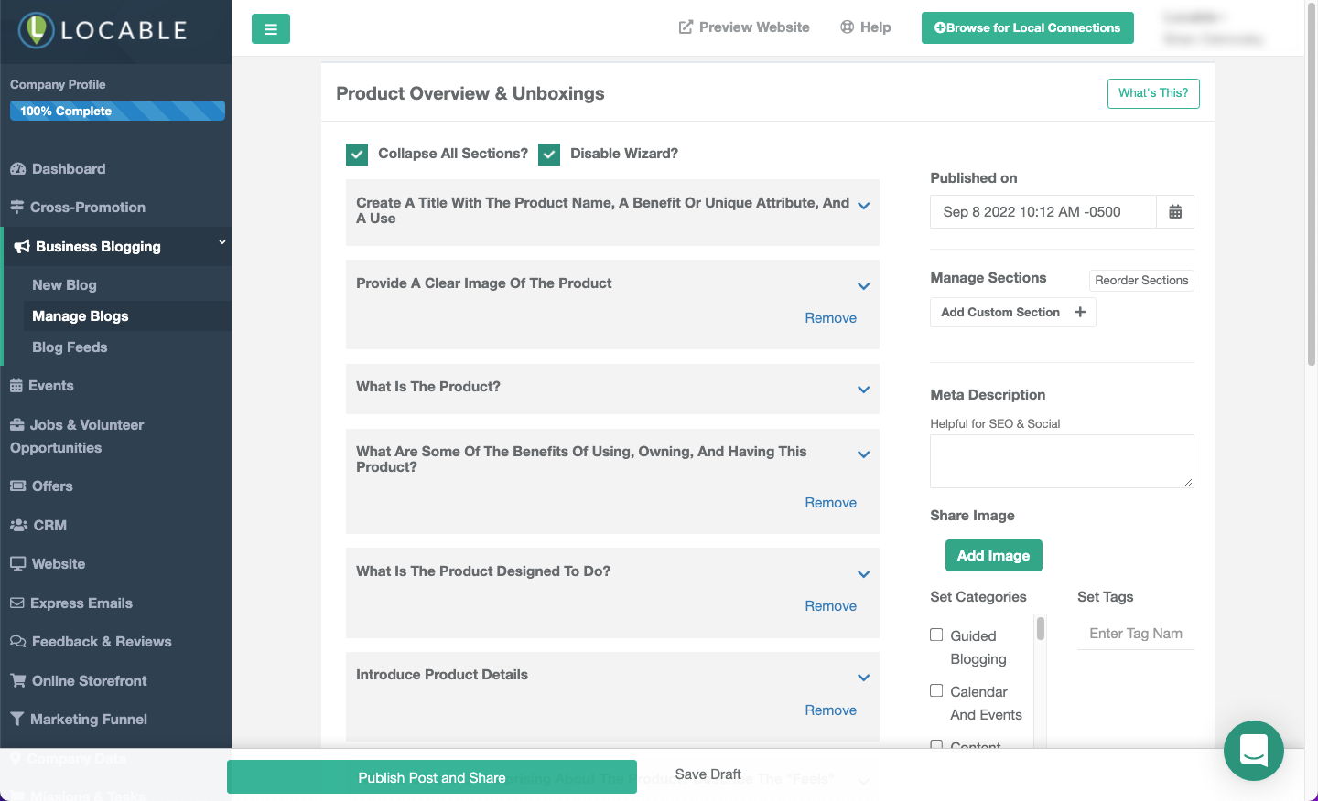The width and height of the screenshot is (1318, 801).
Task: Open New Blog in sidebar
Action: (64, 285)
